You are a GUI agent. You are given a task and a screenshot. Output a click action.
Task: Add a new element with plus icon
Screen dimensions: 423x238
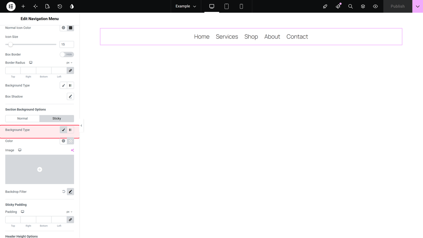[x=23, y=6]
